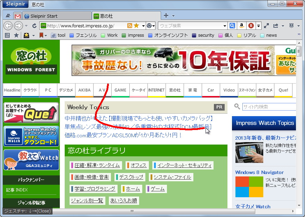The height and width of the screenshot is (217, 305).
Task: Go back using the back arrow
Action: pyautogui.click(x=8, y=25)
